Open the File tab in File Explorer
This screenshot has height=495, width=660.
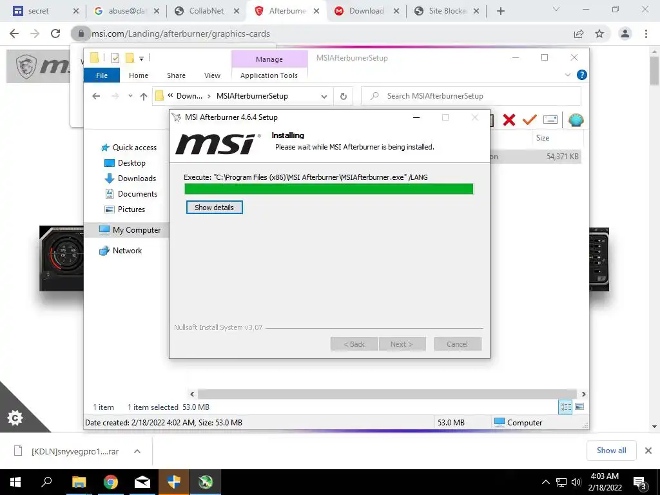click(102, 75)
